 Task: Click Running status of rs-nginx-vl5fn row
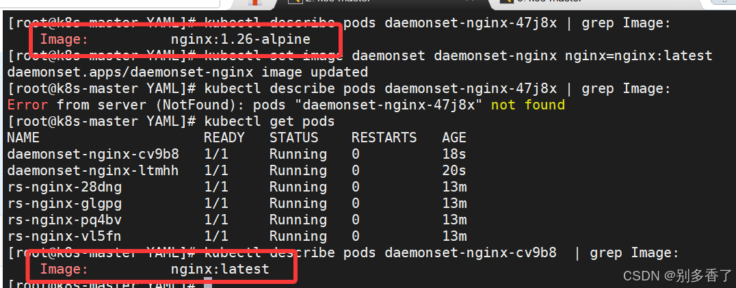(298, 237)
